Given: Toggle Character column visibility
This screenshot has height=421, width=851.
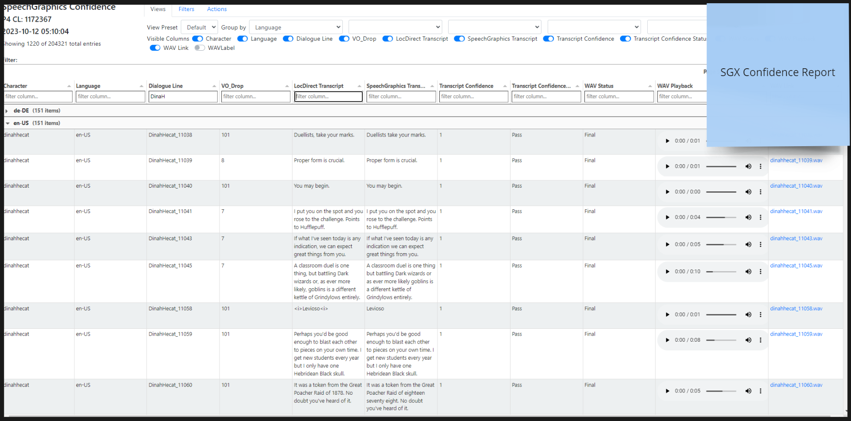Looking at the screenshot, I should point(198,39).
